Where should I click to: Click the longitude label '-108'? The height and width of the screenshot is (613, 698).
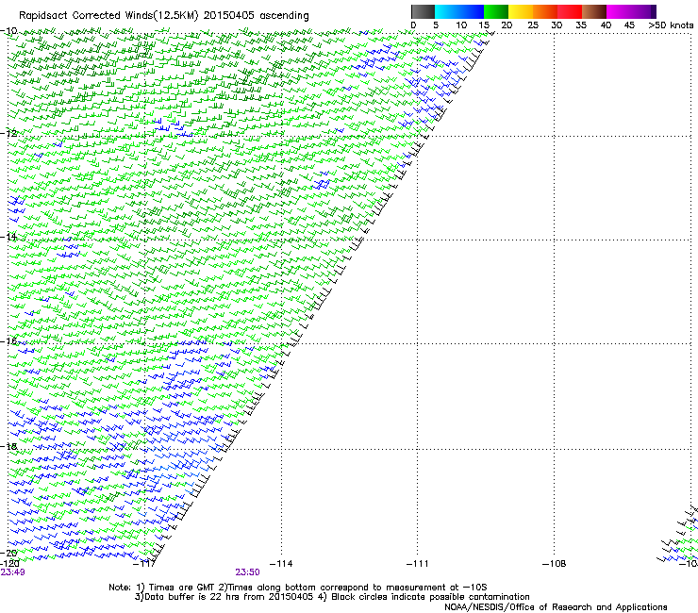tap(554, 564)
